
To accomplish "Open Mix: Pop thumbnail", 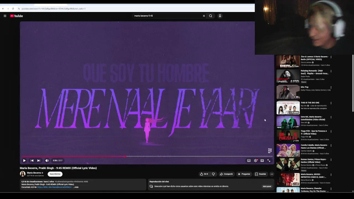I will tap(288, 92).
